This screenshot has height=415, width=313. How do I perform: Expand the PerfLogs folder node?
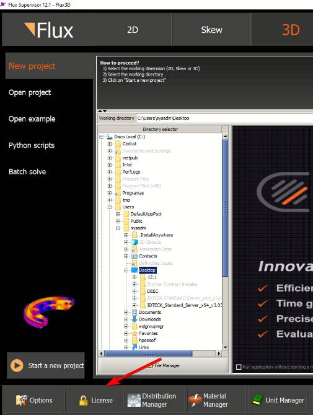coord(110,172)
